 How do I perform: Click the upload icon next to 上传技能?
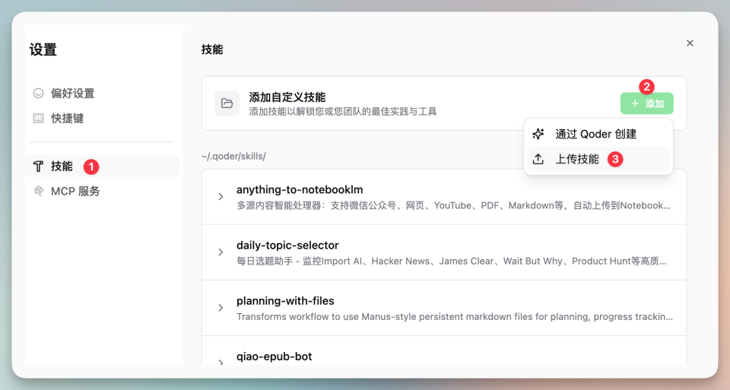(x=538, y=159)
